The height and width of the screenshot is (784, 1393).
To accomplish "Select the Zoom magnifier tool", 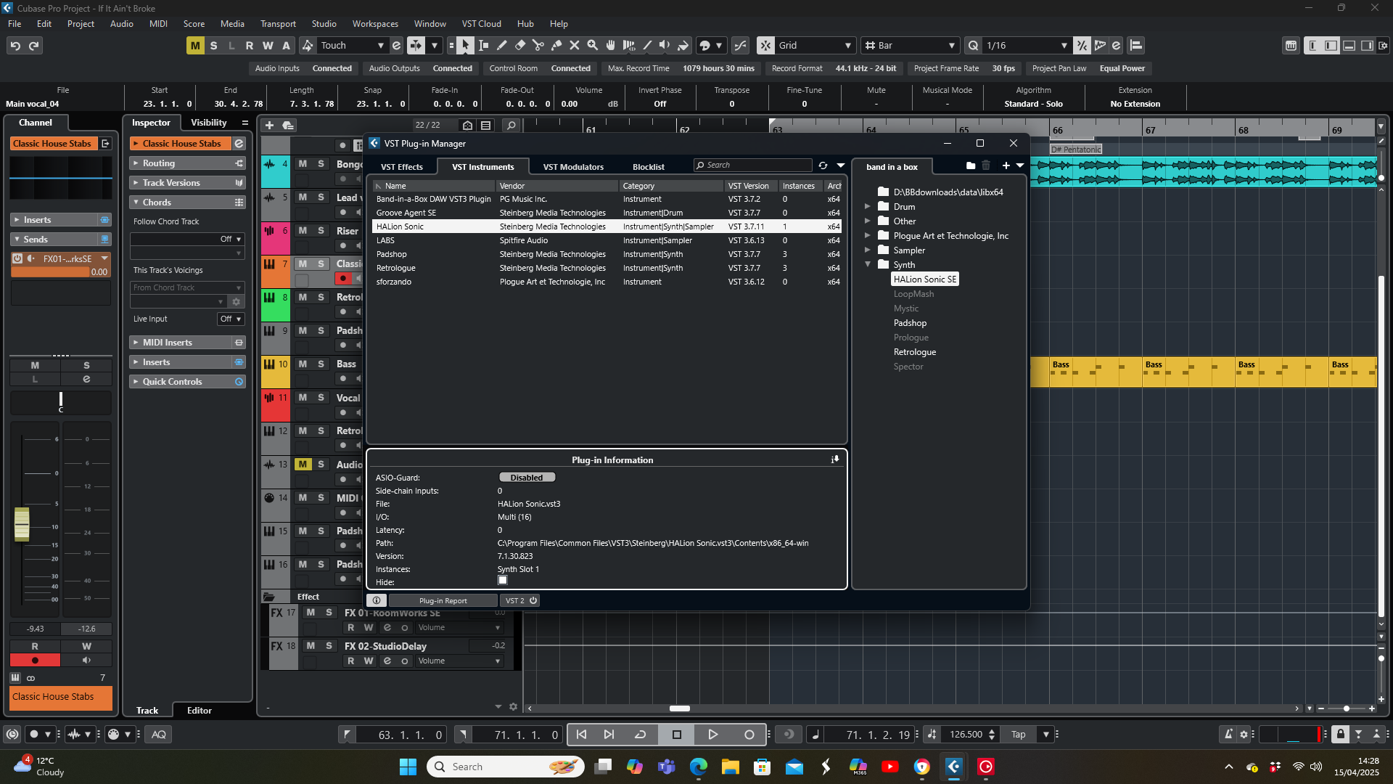I will [x=592, y=46].
